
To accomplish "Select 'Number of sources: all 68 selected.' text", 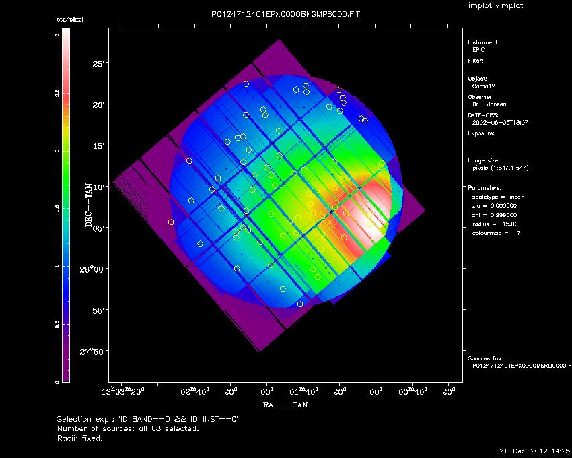I will coord(128,428).
